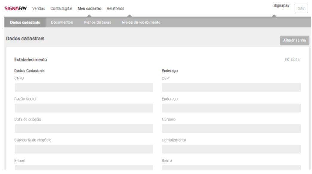Focus the Razão Social field
The width and height of the screenshot is (312, 174).
(x=84, y=108)
